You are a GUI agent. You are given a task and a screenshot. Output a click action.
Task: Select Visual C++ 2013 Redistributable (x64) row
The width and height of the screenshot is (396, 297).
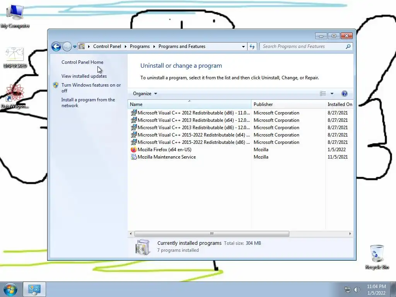(241, 120)
